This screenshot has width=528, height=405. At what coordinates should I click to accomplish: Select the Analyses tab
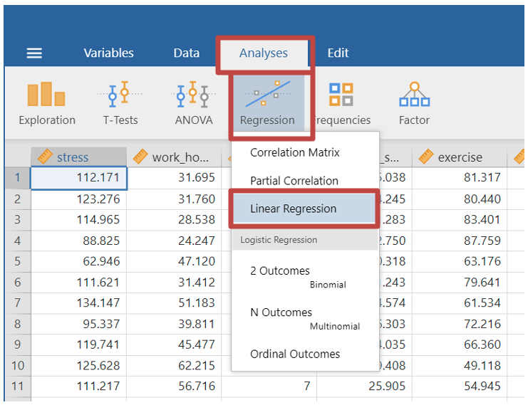click(263, 53)
